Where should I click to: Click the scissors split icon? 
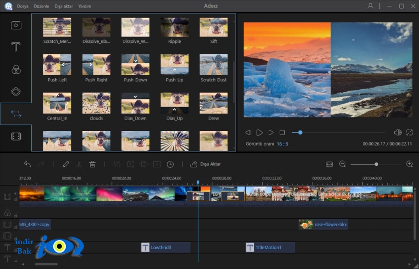(x=79, y=164)
